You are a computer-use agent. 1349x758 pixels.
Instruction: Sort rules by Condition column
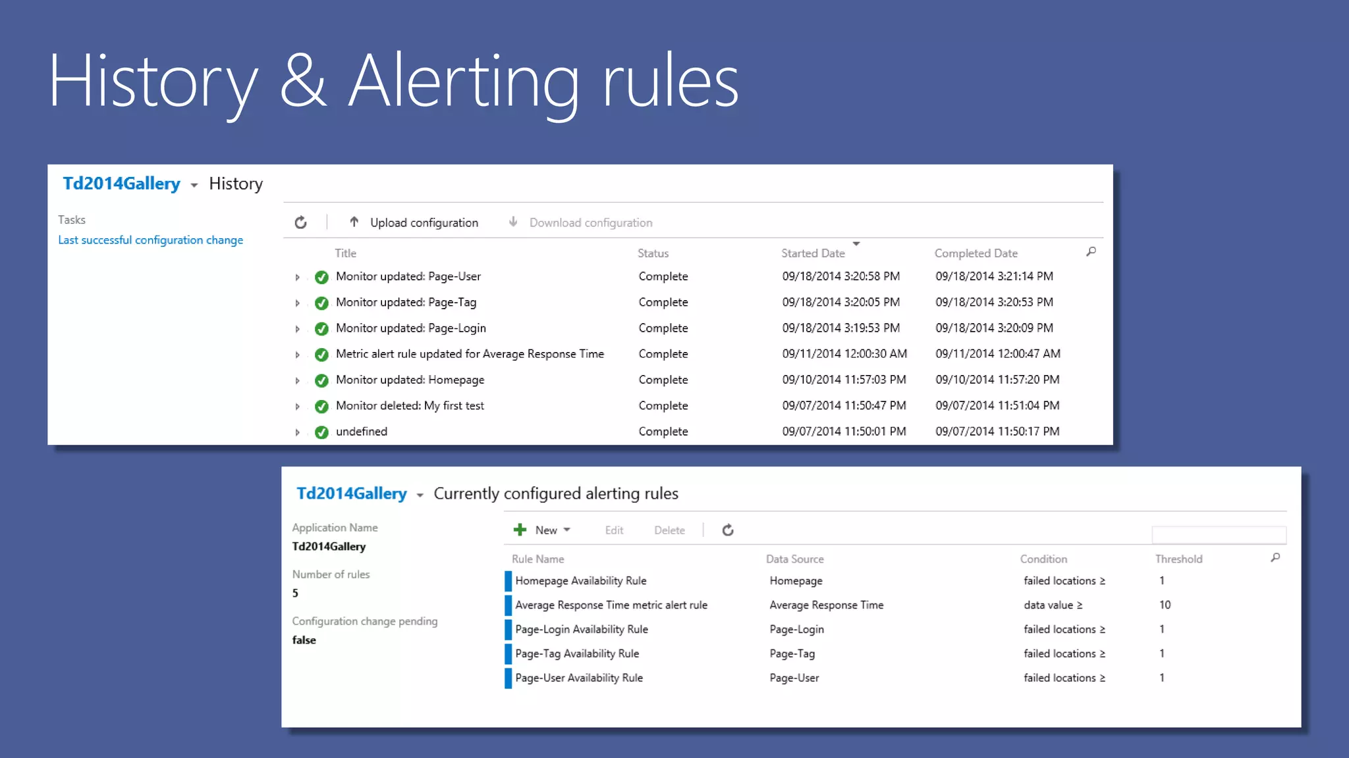point(1043,559)
